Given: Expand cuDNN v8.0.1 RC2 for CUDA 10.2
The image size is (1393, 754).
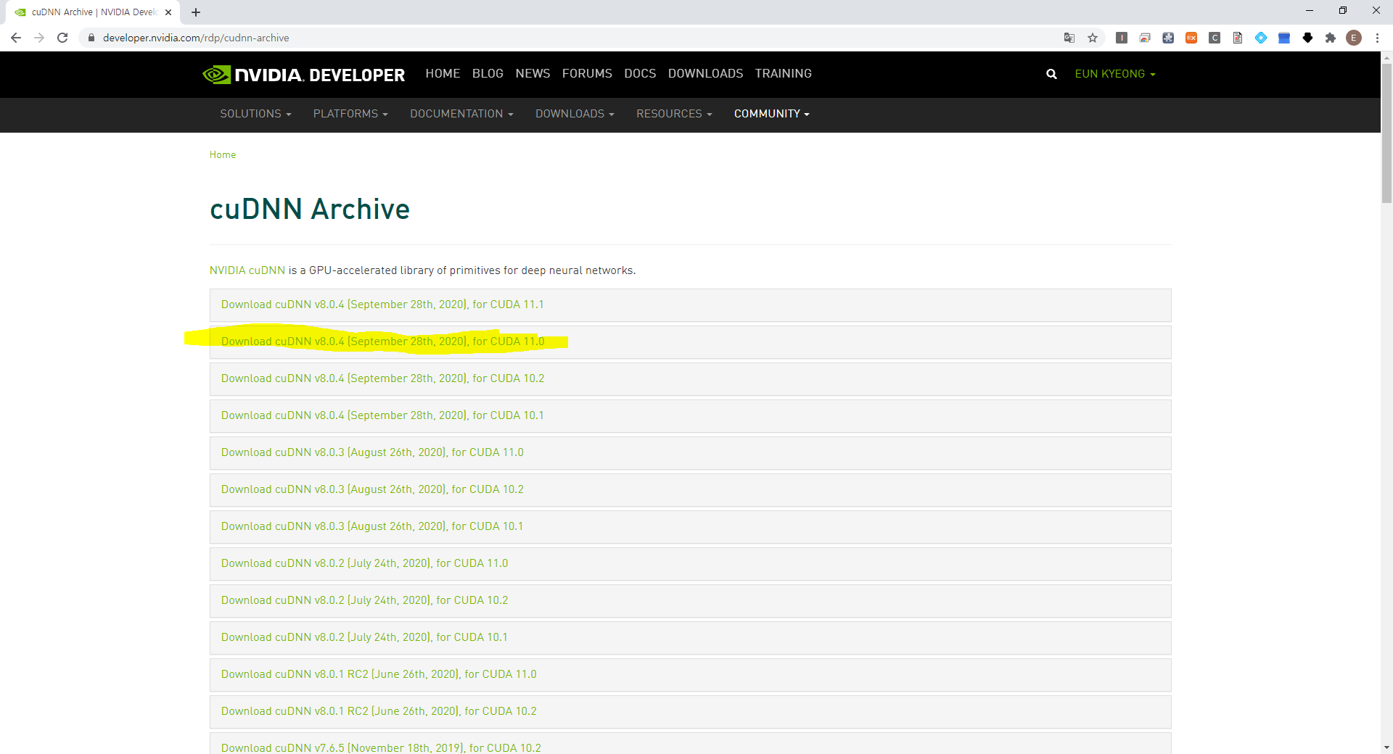Looking at the screenshot, I should point(690,712).
